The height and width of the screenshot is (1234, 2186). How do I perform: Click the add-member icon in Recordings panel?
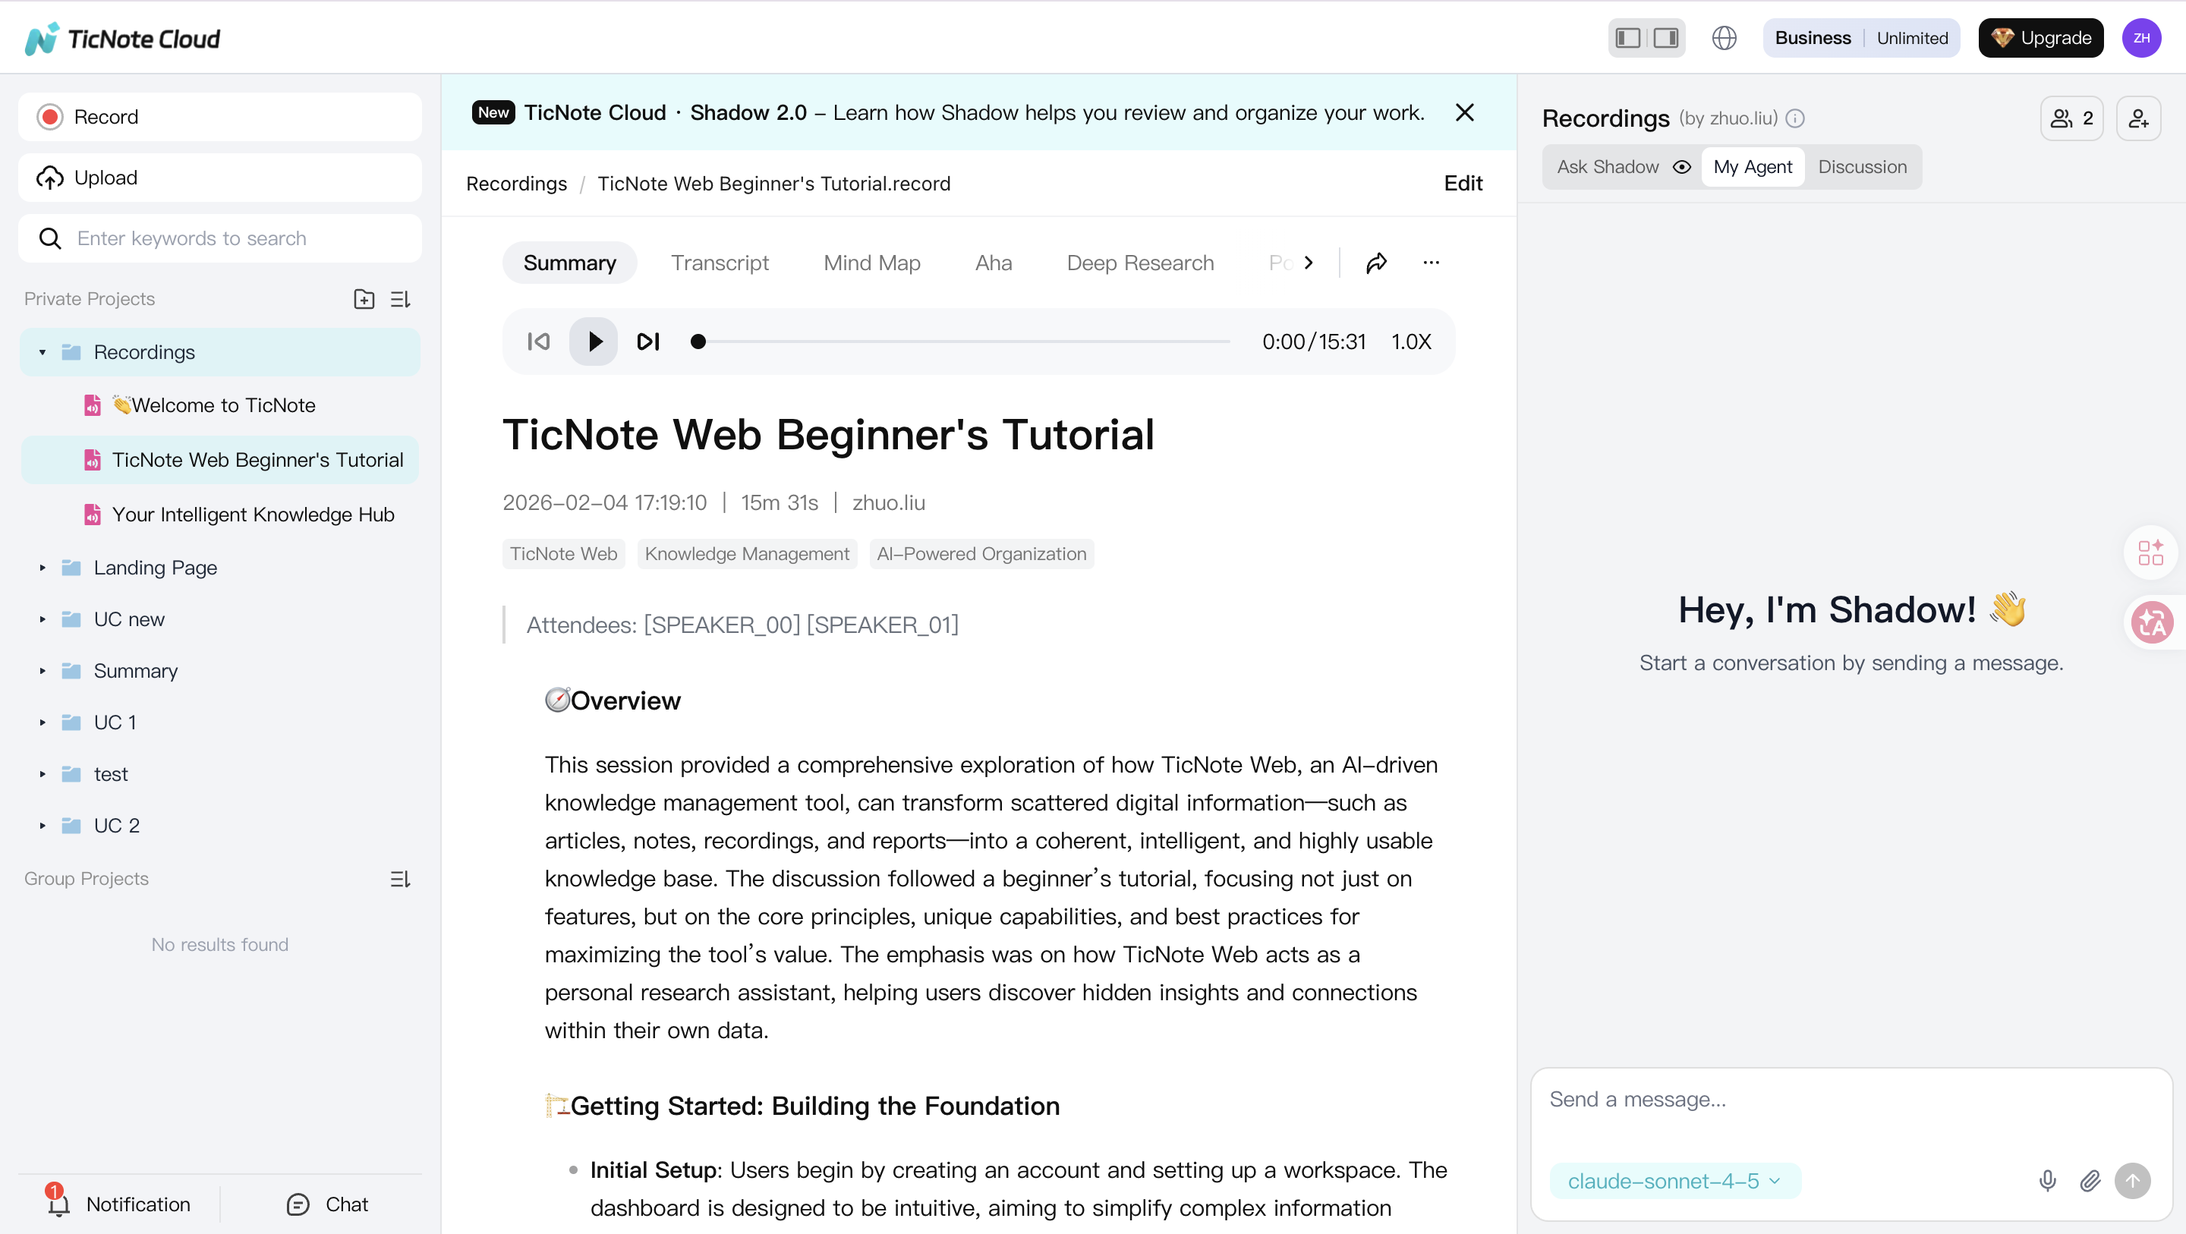tap(2140, 118)
